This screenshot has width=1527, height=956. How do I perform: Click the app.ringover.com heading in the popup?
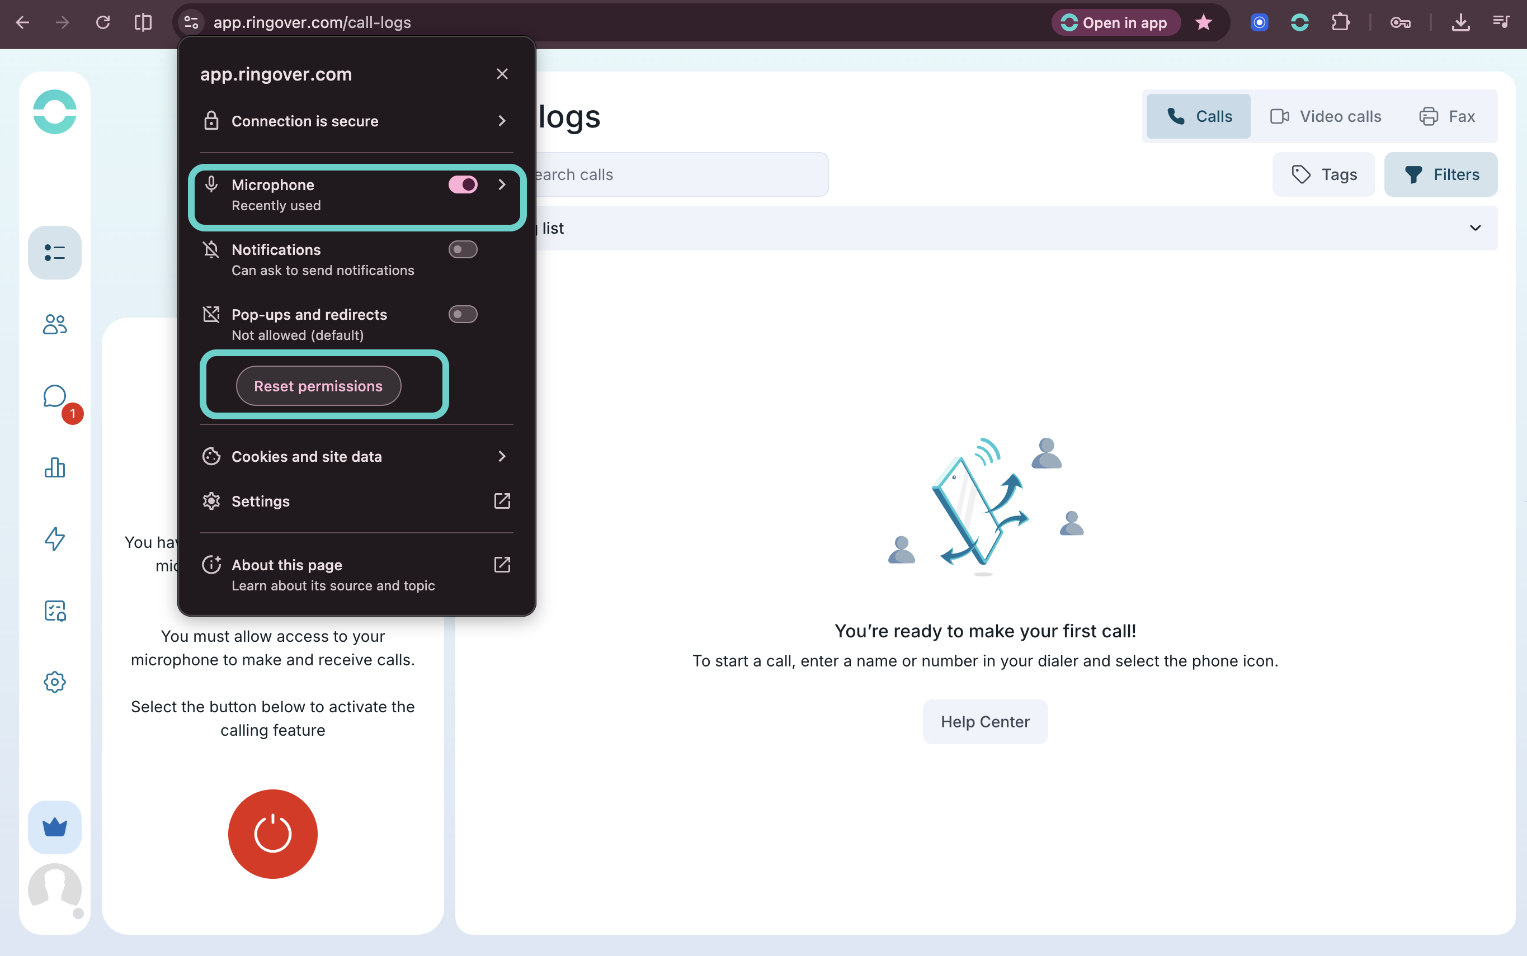(276, 74)
